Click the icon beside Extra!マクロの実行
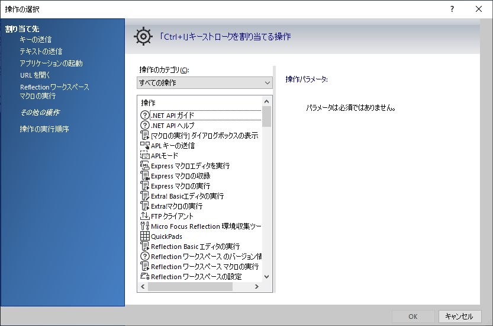The image size is (493, 326). (x=144, y=206)
